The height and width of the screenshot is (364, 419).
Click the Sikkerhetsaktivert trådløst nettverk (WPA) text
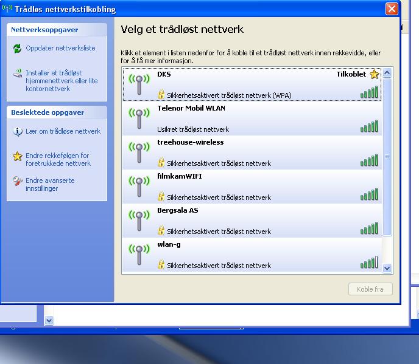tap(229, 95)
